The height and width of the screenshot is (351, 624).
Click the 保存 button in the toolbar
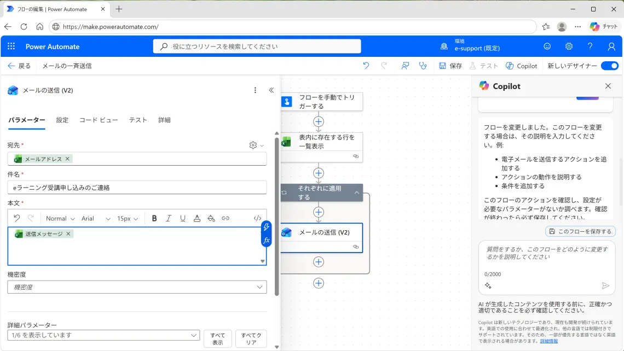click(450, 66)
